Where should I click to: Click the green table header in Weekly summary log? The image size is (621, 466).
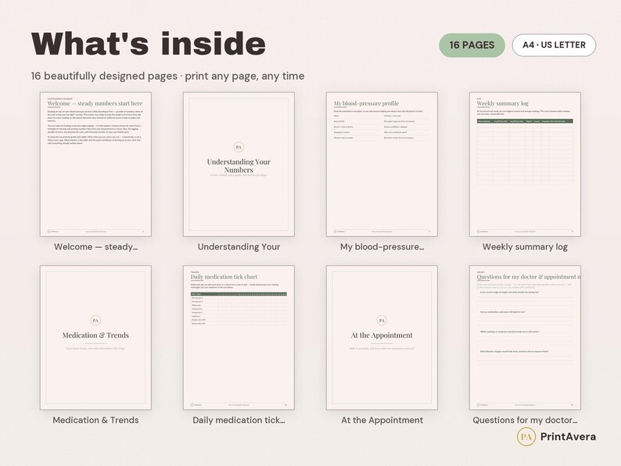click(x=525, y=121)
